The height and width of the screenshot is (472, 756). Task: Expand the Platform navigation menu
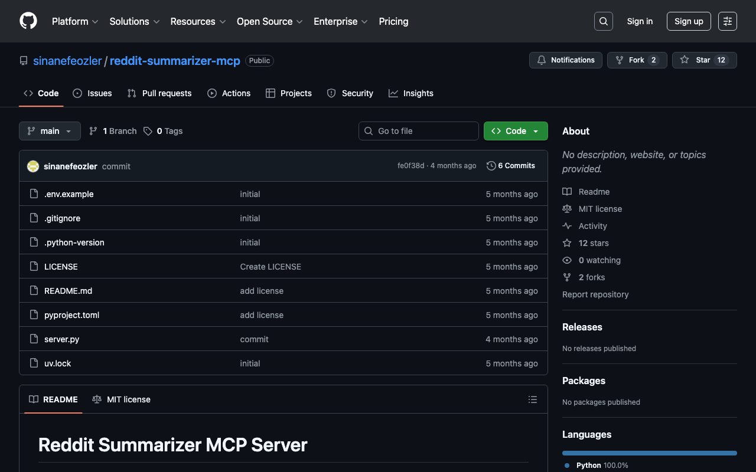[75, 21]
